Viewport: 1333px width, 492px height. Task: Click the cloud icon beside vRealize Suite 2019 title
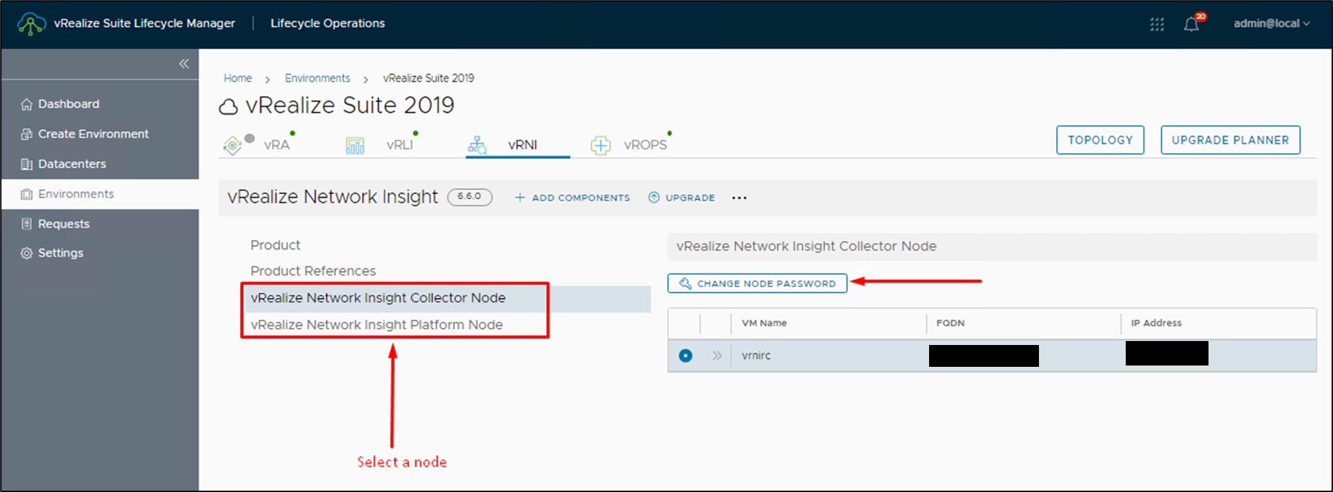coord(228,107)
